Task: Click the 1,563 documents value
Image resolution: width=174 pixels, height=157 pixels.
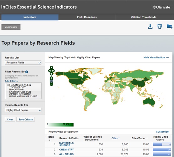Action: (x=100, y=154)
